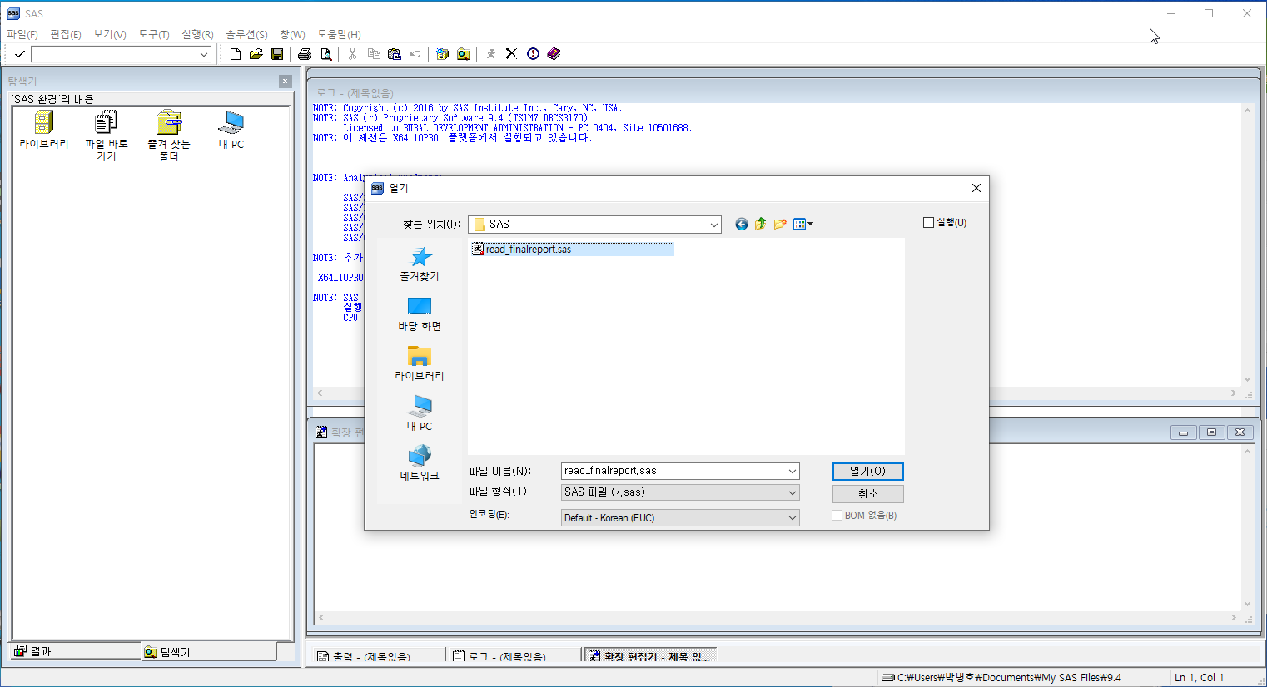Click the Break exclamation icon

coord(533,54)
